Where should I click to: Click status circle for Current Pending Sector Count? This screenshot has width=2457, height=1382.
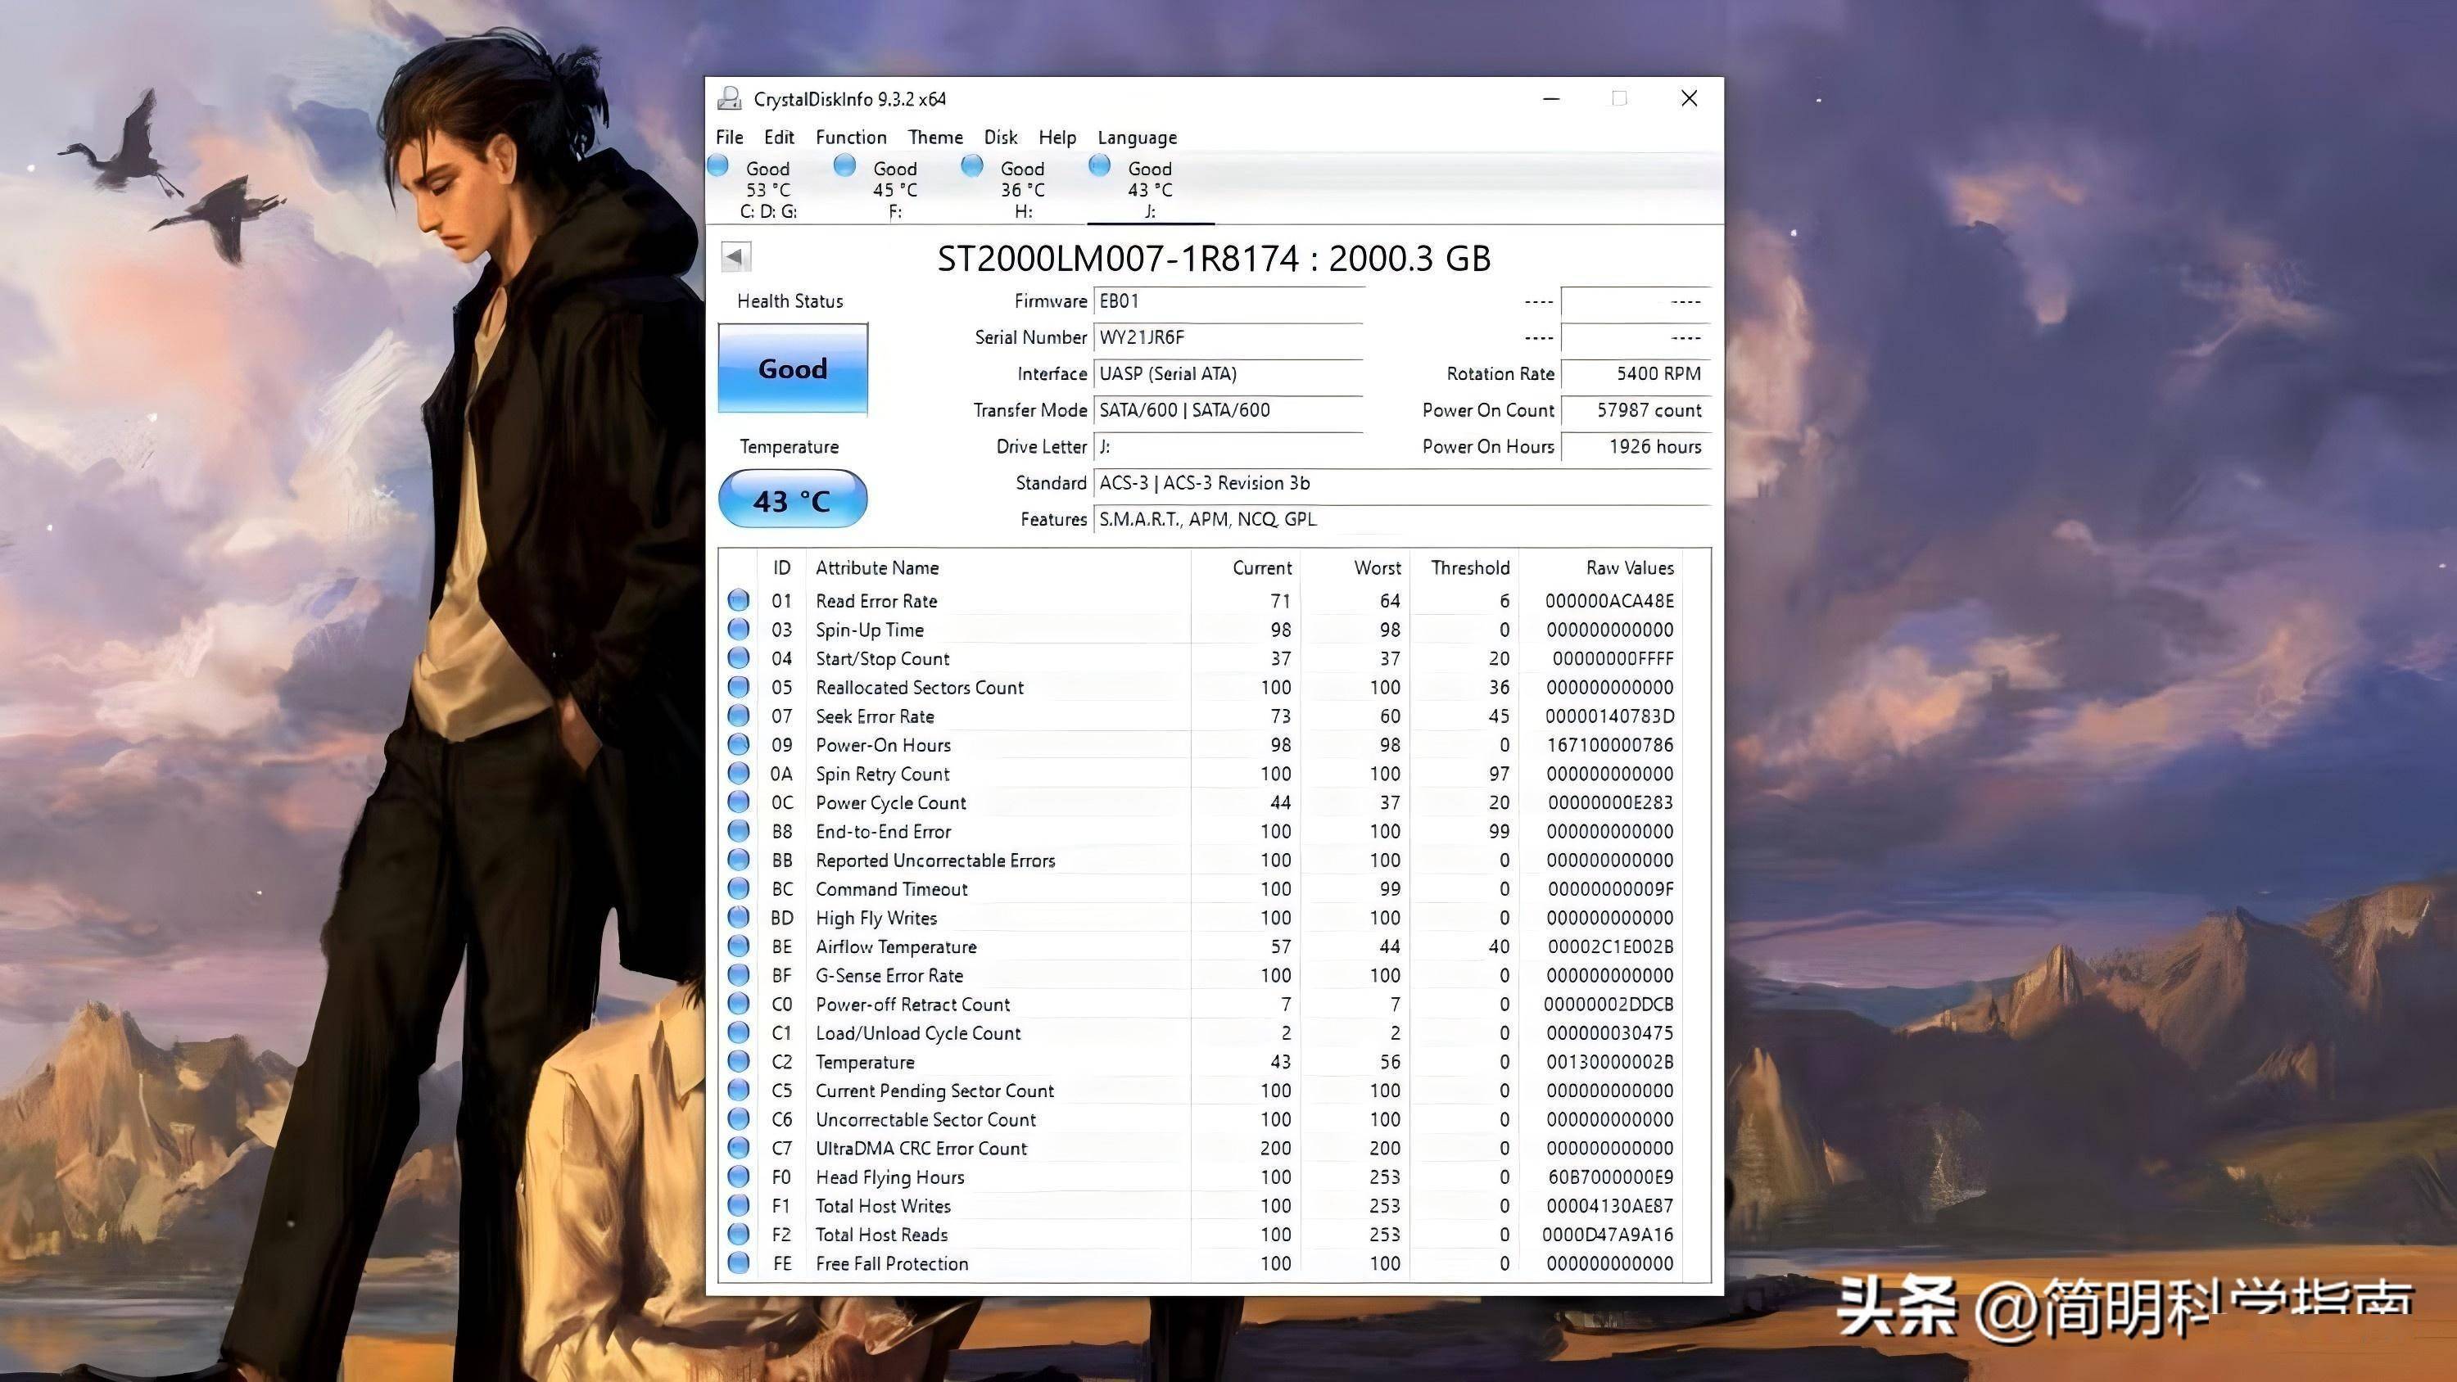point(738,1091)
